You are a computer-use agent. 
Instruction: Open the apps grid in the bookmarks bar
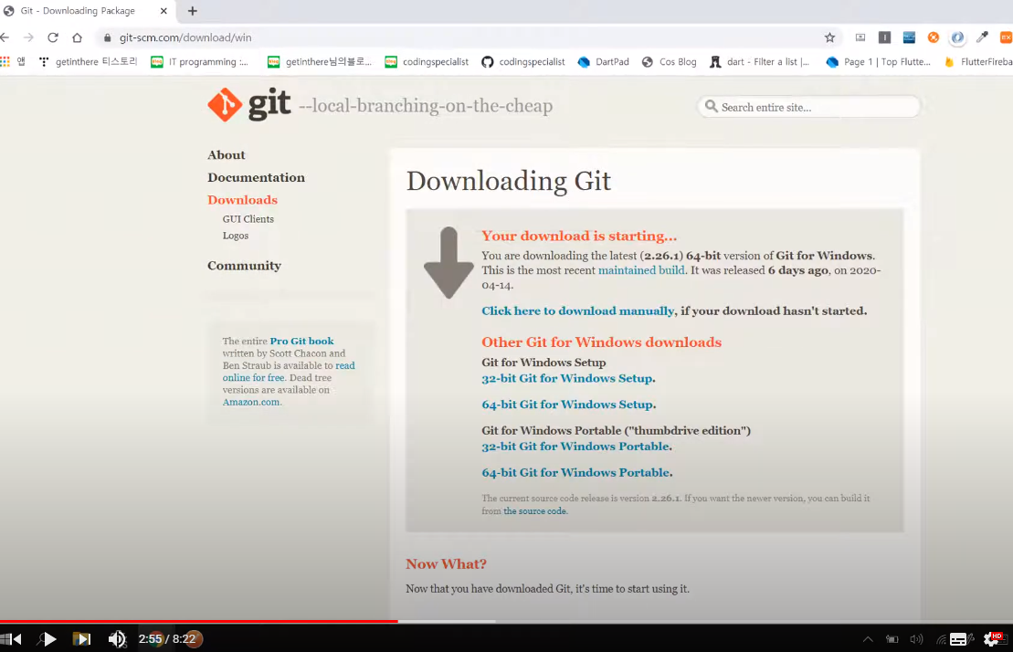click(x=5, y=61)
